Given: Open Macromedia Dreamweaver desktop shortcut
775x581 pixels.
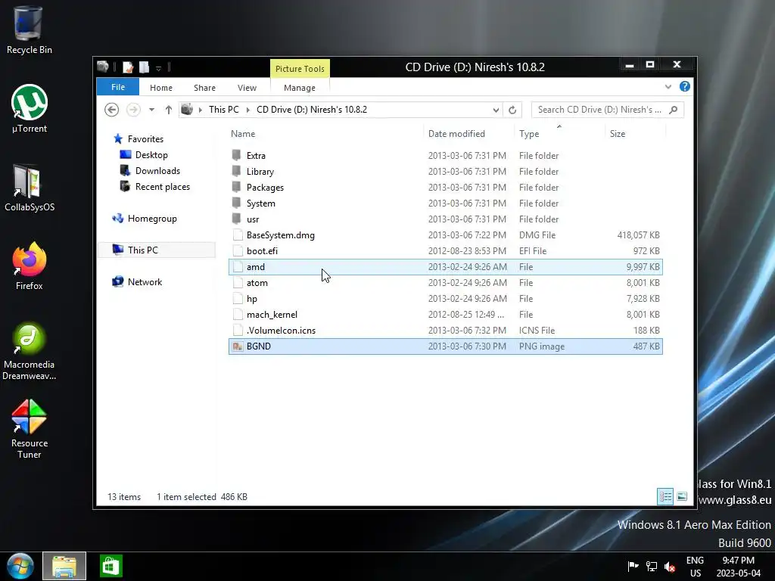Looking at the screenshot, I should click(30, 351).
